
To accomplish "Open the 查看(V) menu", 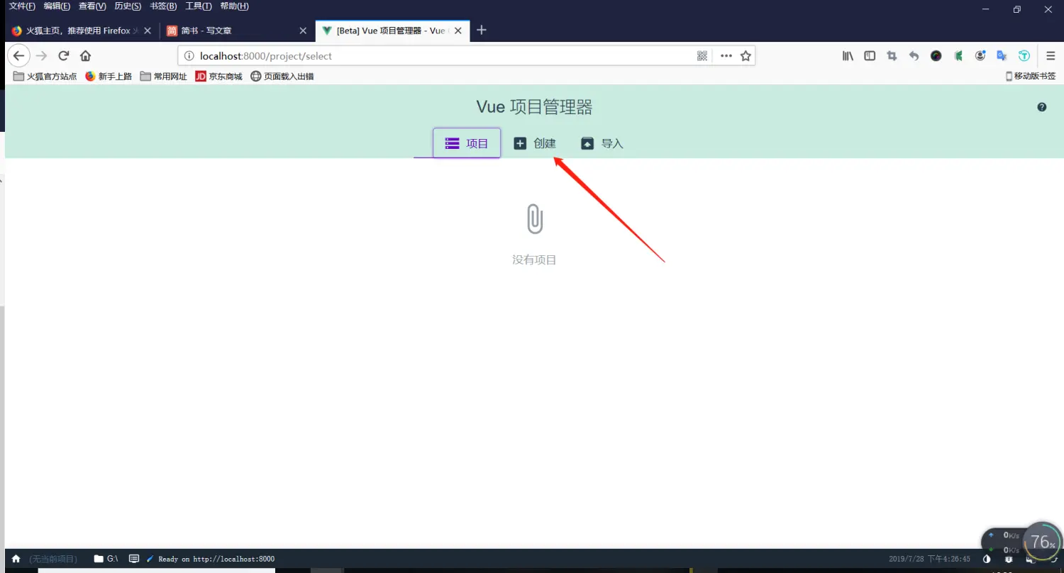I will [x=92, y=6].
